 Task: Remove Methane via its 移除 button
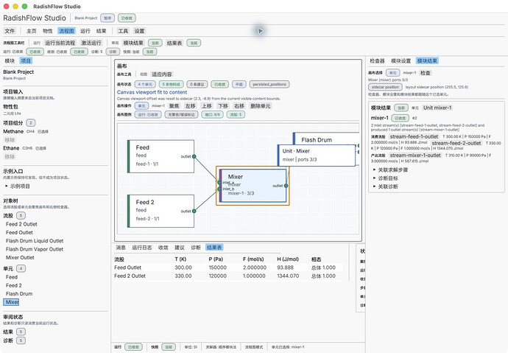(x=10, y=140)
